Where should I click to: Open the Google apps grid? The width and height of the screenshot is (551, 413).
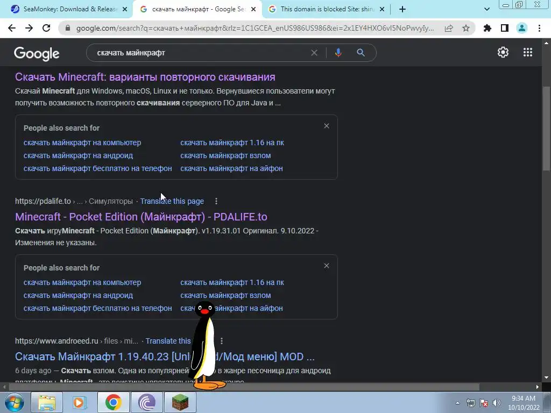528,52
